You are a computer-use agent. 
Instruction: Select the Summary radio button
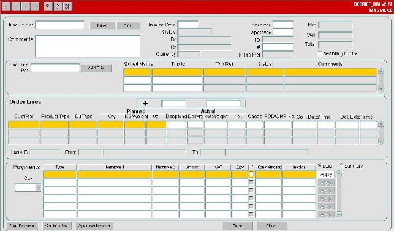(342, 166)
